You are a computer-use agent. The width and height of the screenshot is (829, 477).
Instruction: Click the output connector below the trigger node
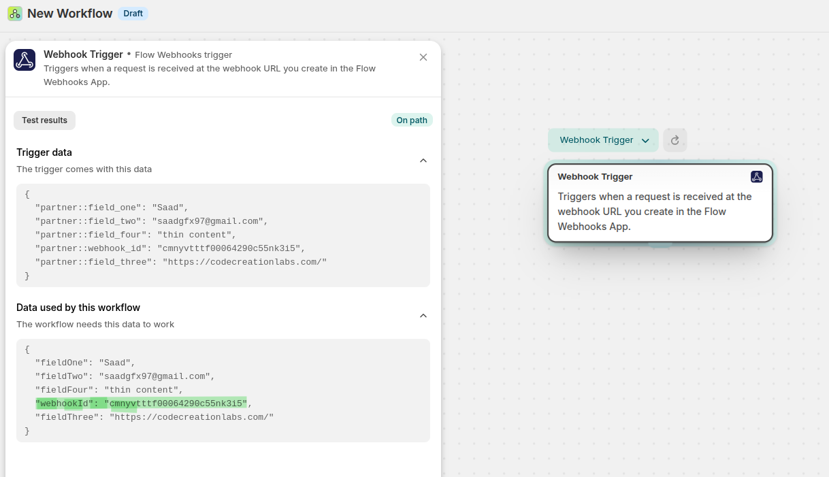660,244
